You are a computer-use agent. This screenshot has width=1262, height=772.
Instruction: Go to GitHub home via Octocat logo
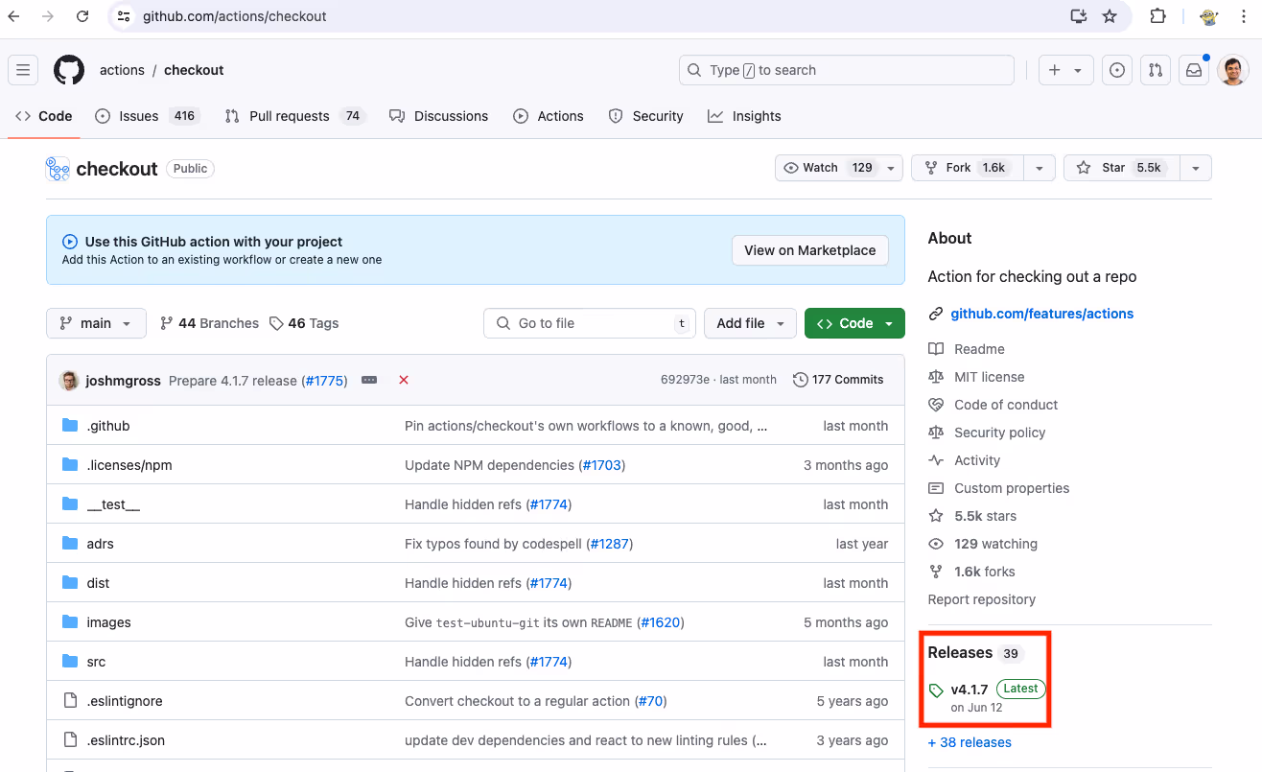point(69,70)
